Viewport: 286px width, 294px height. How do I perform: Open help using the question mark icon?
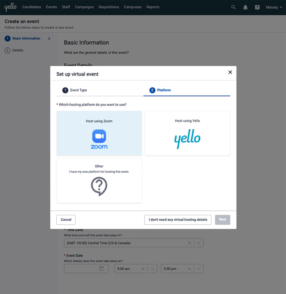pyautogui.click(x=257, y=7)
